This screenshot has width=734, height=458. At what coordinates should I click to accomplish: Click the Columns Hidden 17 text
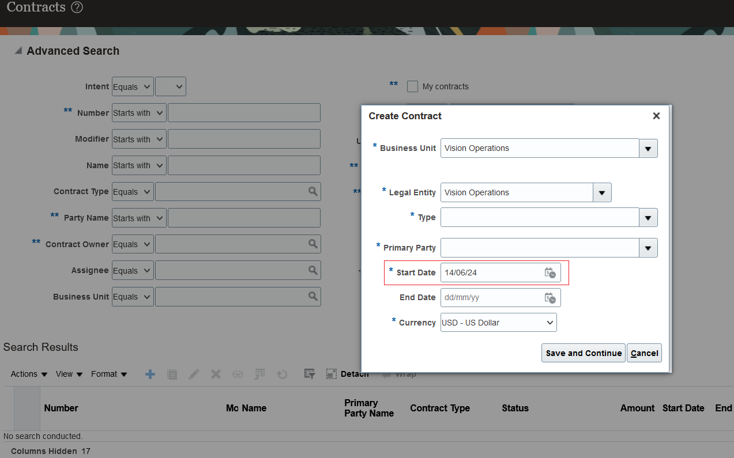(x=51, y=451)
